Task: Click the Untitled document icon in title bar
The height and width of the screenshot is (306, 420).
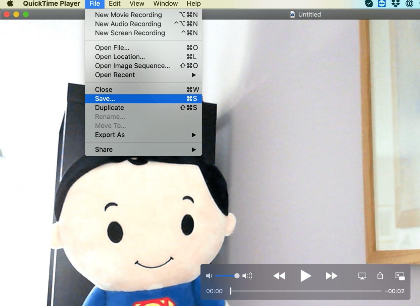Action: tap(293, 14)
